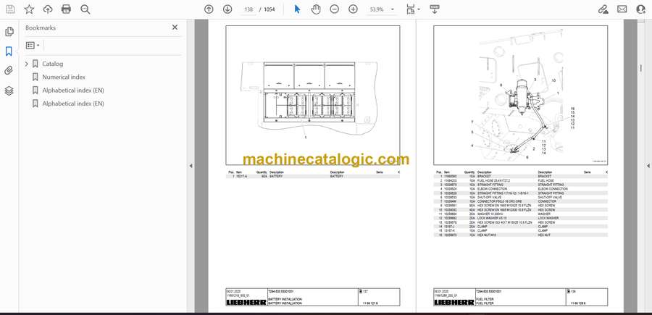Screen dimensions: 652x315
Task: Activate the selection arrow tool
Action: pyautogui.click(x=297, y=9)
